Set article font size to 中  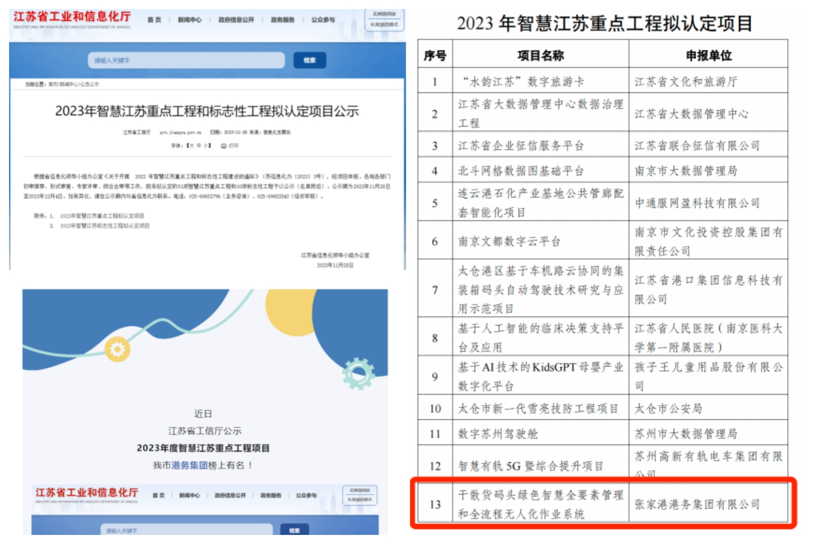[x=198, y=146]
